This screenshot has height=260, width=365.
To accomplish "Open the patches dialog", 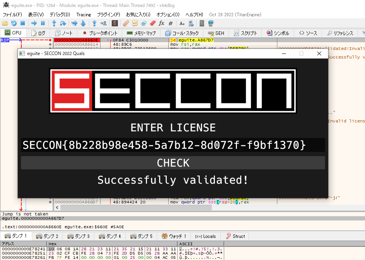I will (x=126, y=23).
